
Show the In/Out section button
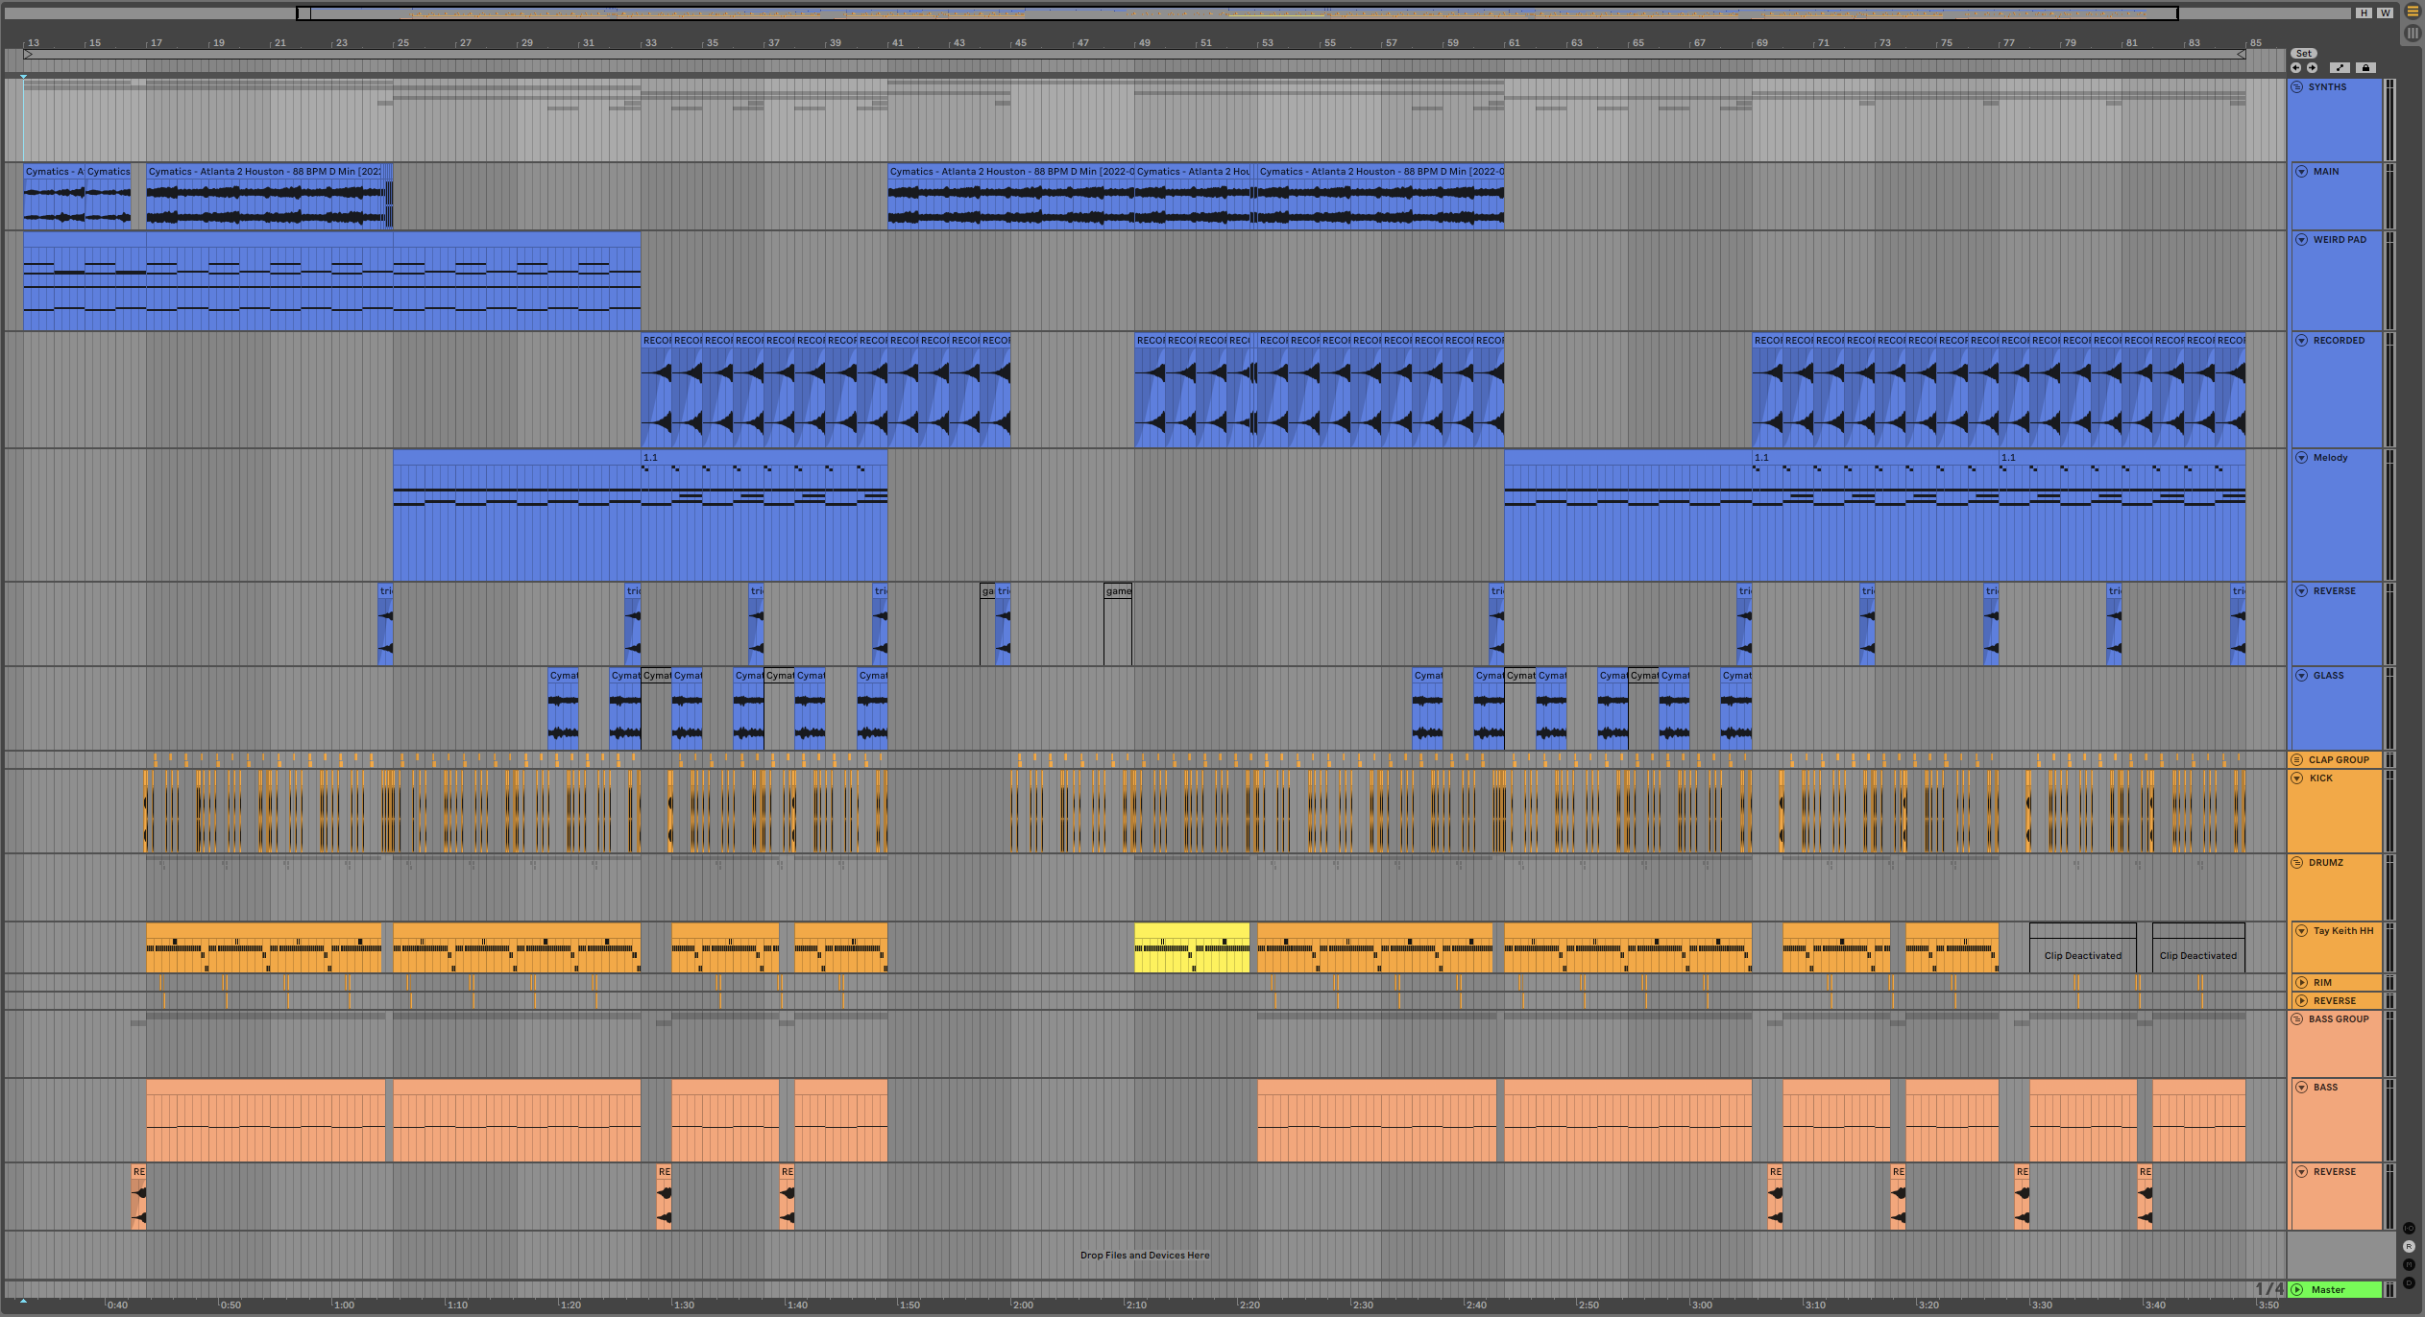[2409, 1229]
